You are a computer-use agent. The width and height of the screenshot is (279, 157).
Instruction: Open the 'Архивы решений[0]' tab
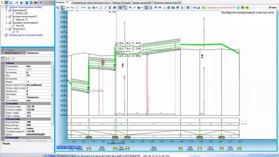tap(142, 3)
